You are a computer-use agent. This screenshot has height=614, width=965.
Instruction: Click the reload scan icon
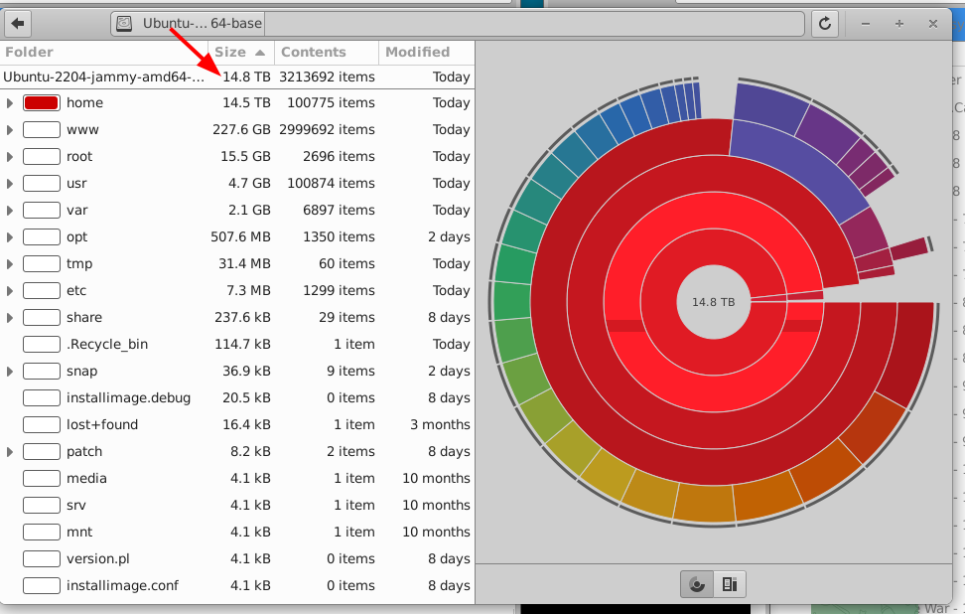pyautogui.click(x=825, y=23)
